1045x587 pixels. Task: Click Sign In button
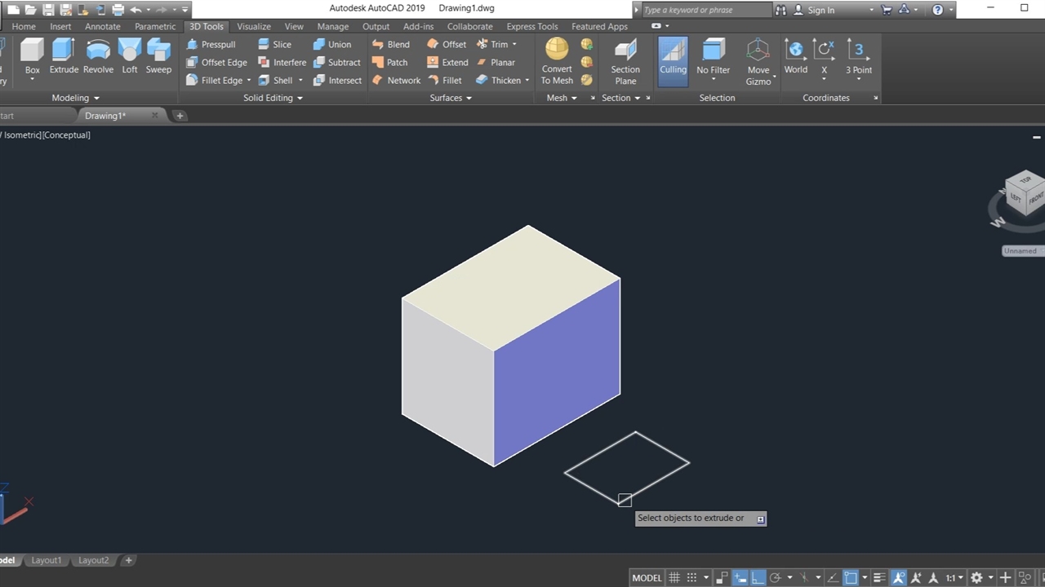[820, 10]
